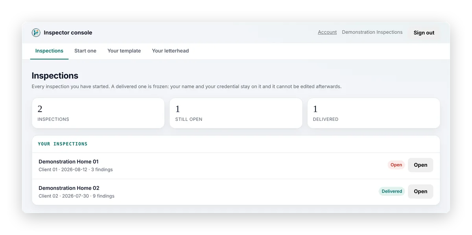This screenshot has height=235, width=472.
Task: Click the description about frozen delivered inspections
Action: click(x=186, y=86)
